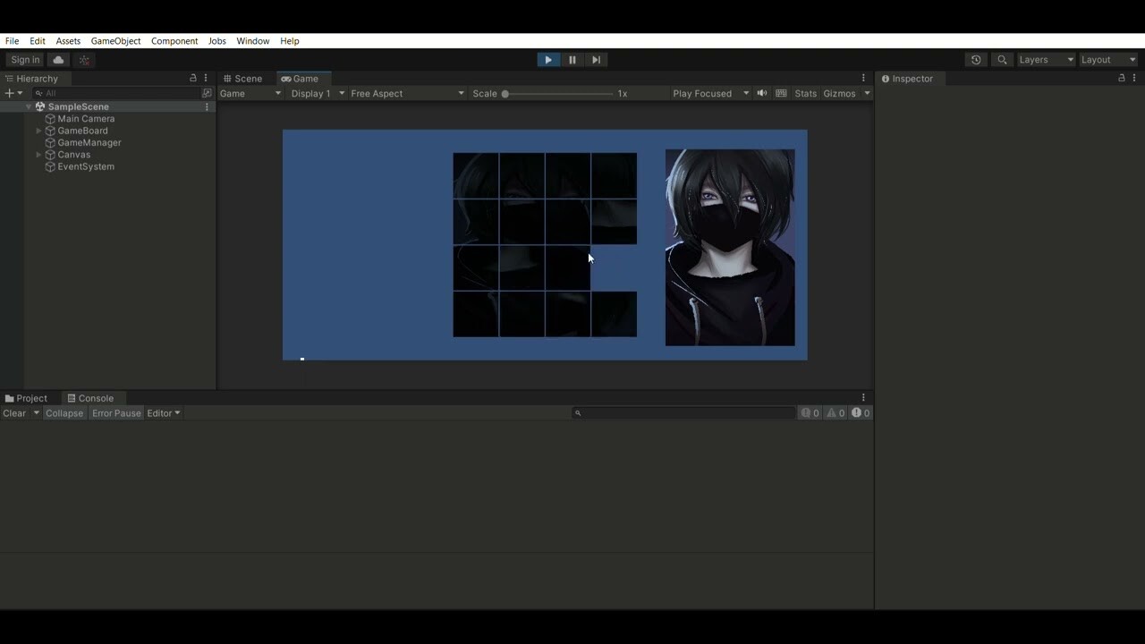
Task: Toggle the Stats overlay in Game view
Action: 805,93
